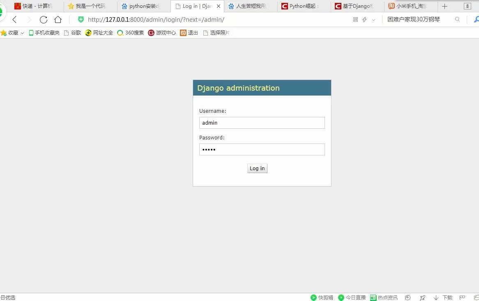This screenshot has width=479, height=301.
Task: Open 热点资讯 from the status bar
Action: pyautogui.click(x=384, y=297)
